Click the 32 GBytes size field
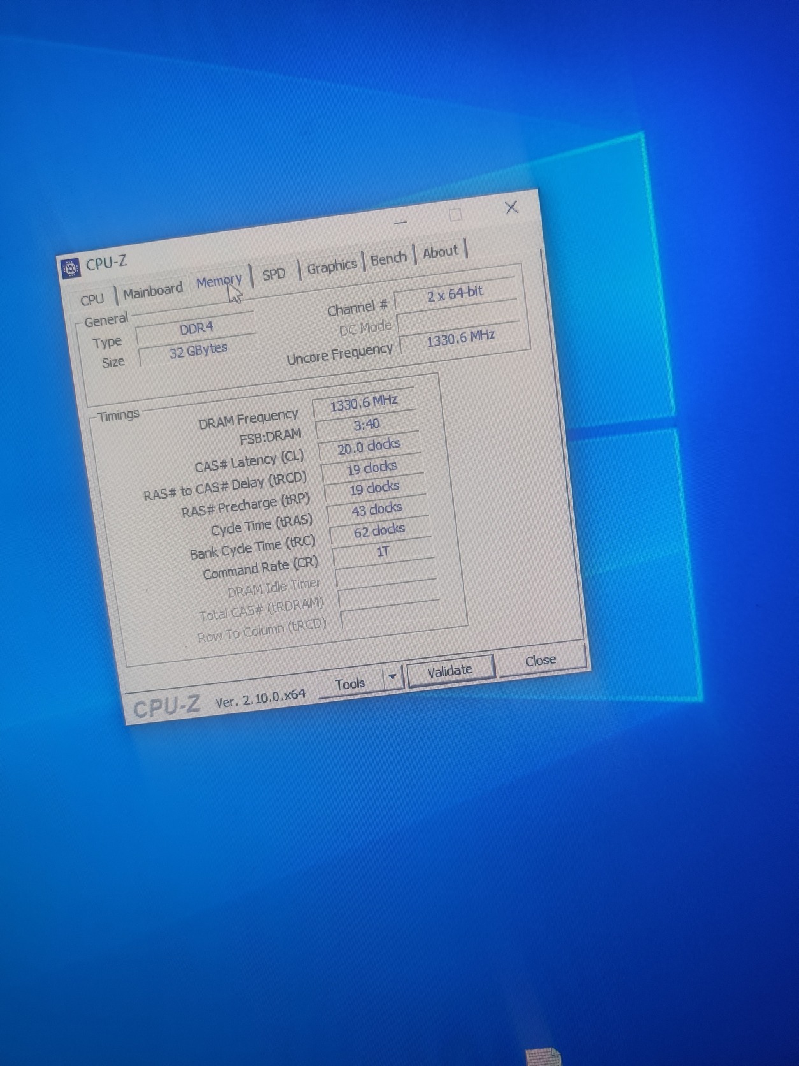 [199, 351]
